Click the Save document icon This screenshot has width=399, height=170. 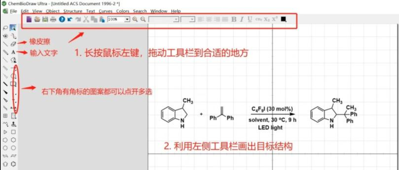pyautogui.click(x=45, y=19)
